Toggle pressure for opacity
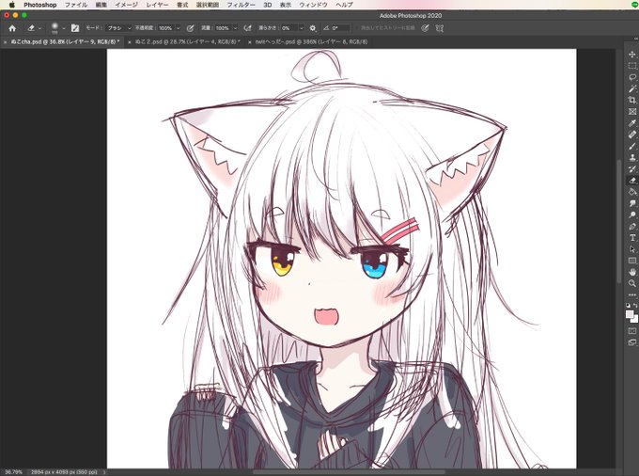This screenshot has width=639, height=476. [x=190, y=28]
